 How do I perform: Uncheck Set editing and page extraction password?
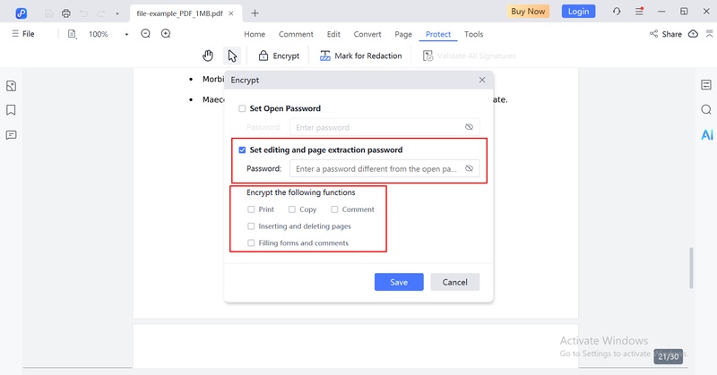click(x=242, y=149)
